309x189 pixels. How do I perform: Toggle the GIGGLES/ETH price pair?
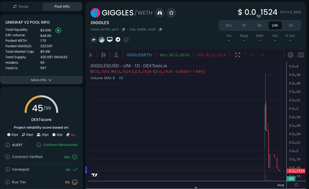coord(139,55)
